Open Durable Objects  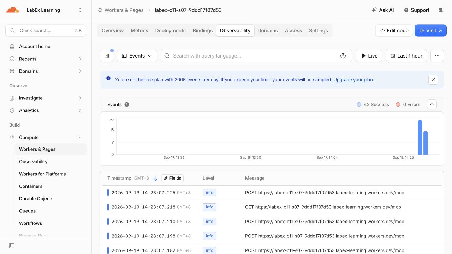click(x=36, y=198)
